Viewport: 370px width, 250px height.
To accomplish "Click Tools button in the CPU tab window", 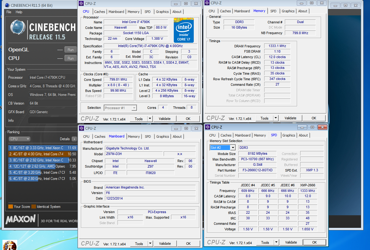I will [139, 119].
